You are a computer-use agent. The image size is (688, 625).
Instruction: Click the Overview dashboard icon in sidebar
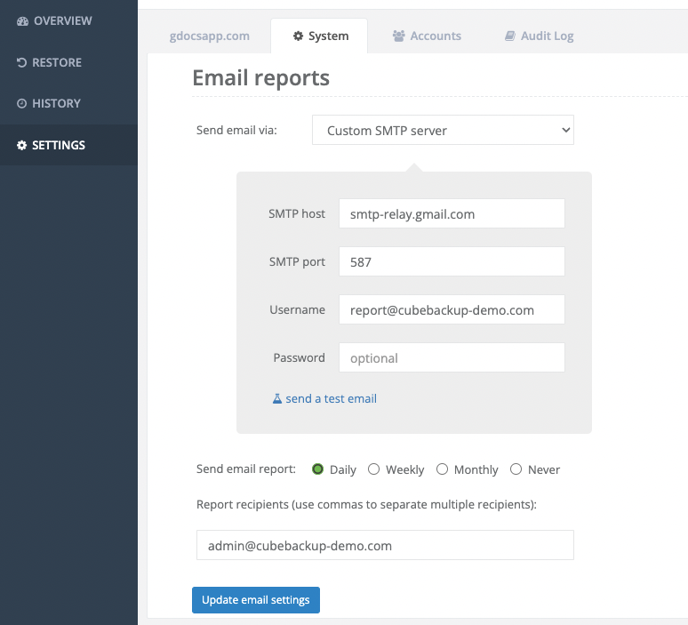point(22,20)
